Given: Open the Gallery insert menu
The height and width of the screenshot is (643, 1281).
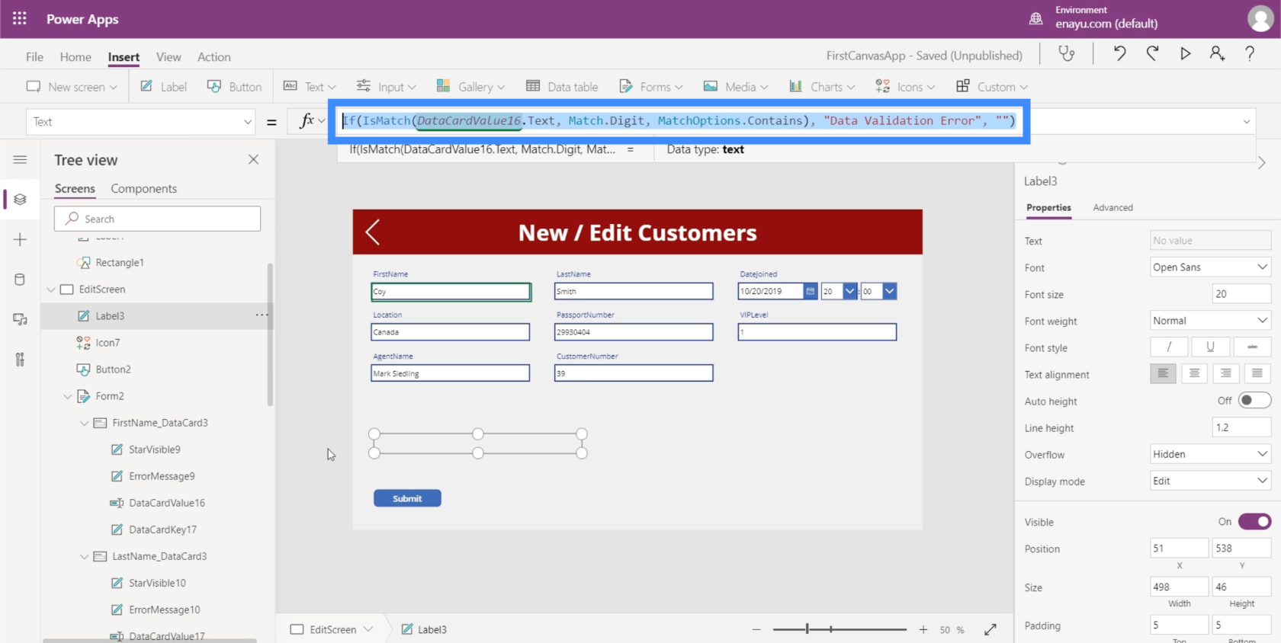Looking at the screenshot, I should [470, 86].
